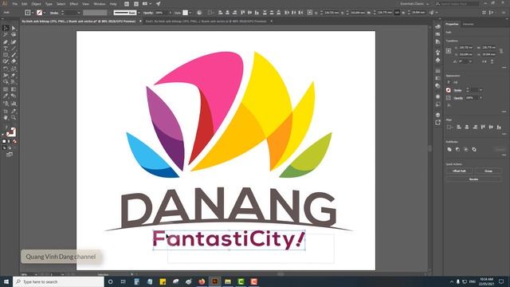Select the Pen tool
Image resolution: width=510 pixels, height=287 pixels.
point(6,42)
